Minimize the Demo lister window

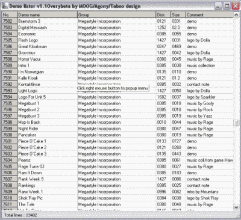tap(218, 6)
